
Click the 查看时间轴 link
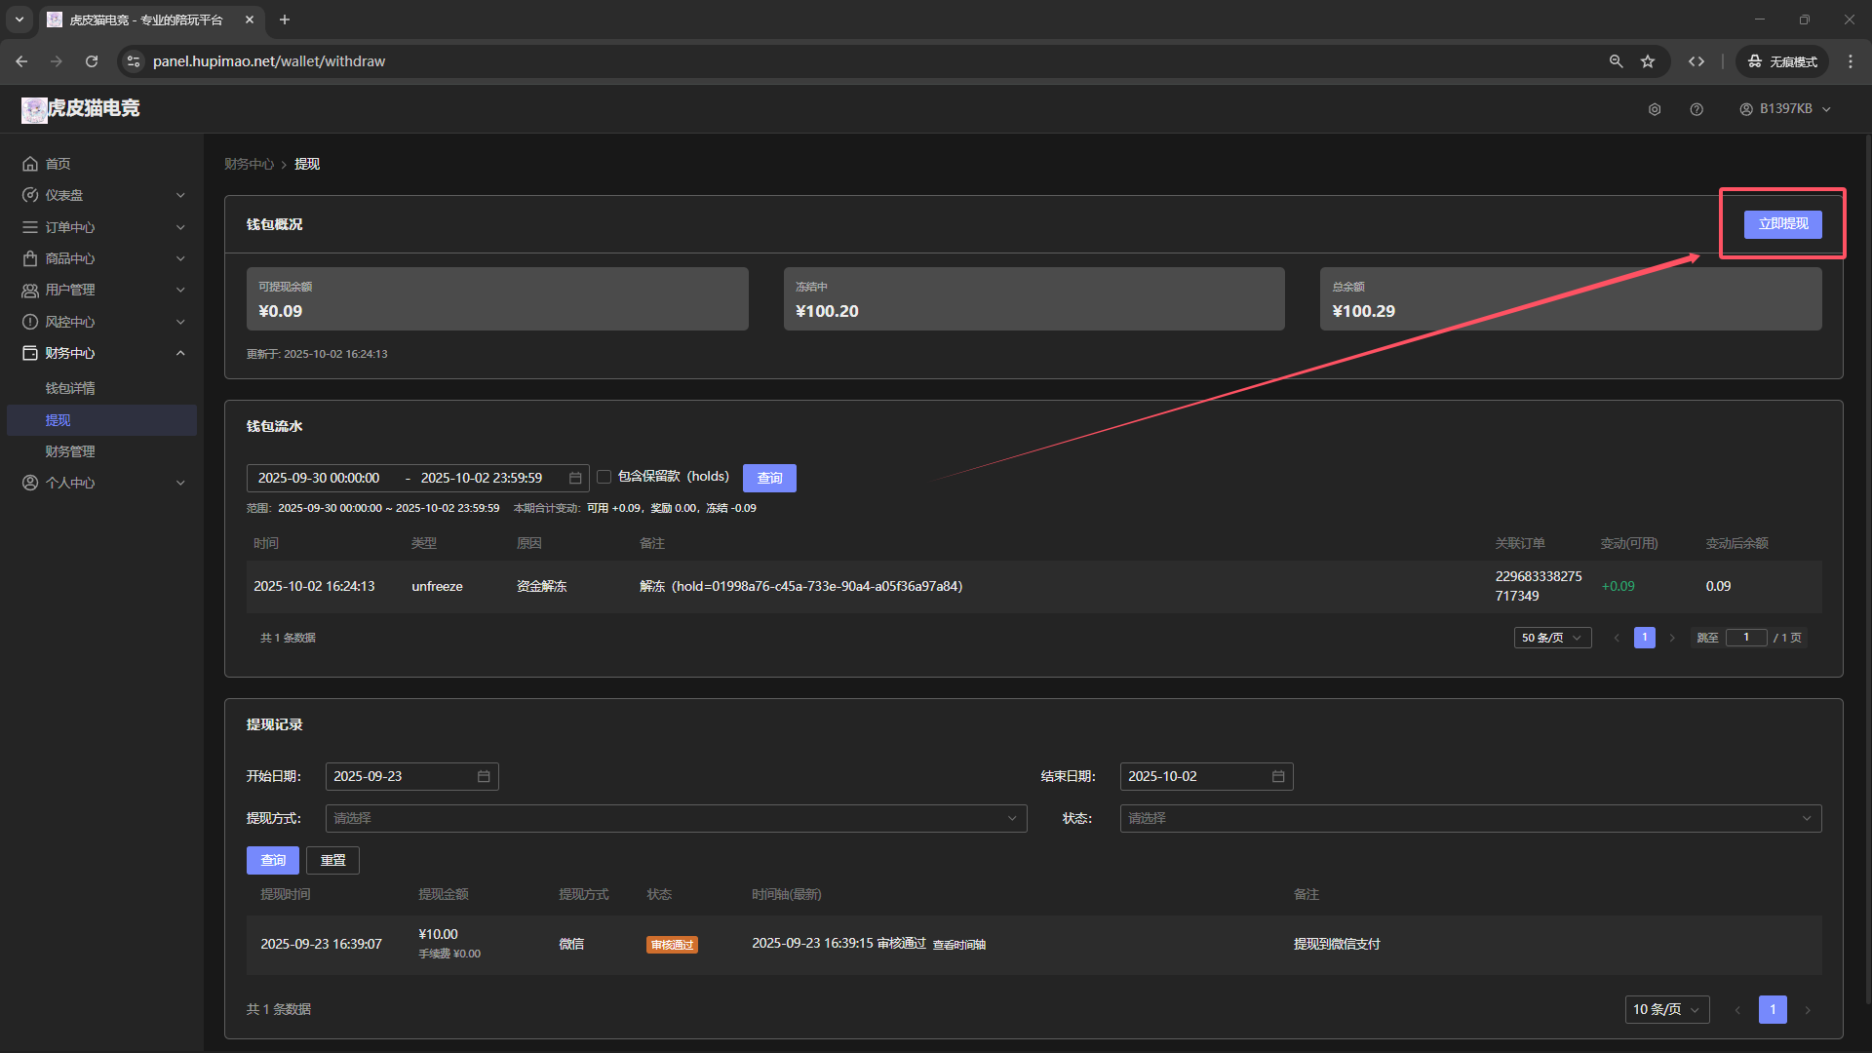pos(958,945)
